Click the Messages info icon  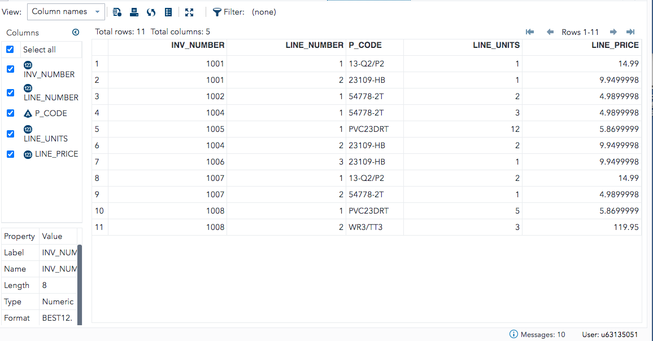(513, 334)
